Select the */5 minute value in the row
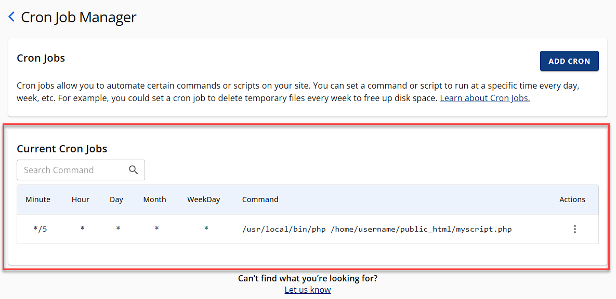The image size is (616, 299). (x=40, y=229)
